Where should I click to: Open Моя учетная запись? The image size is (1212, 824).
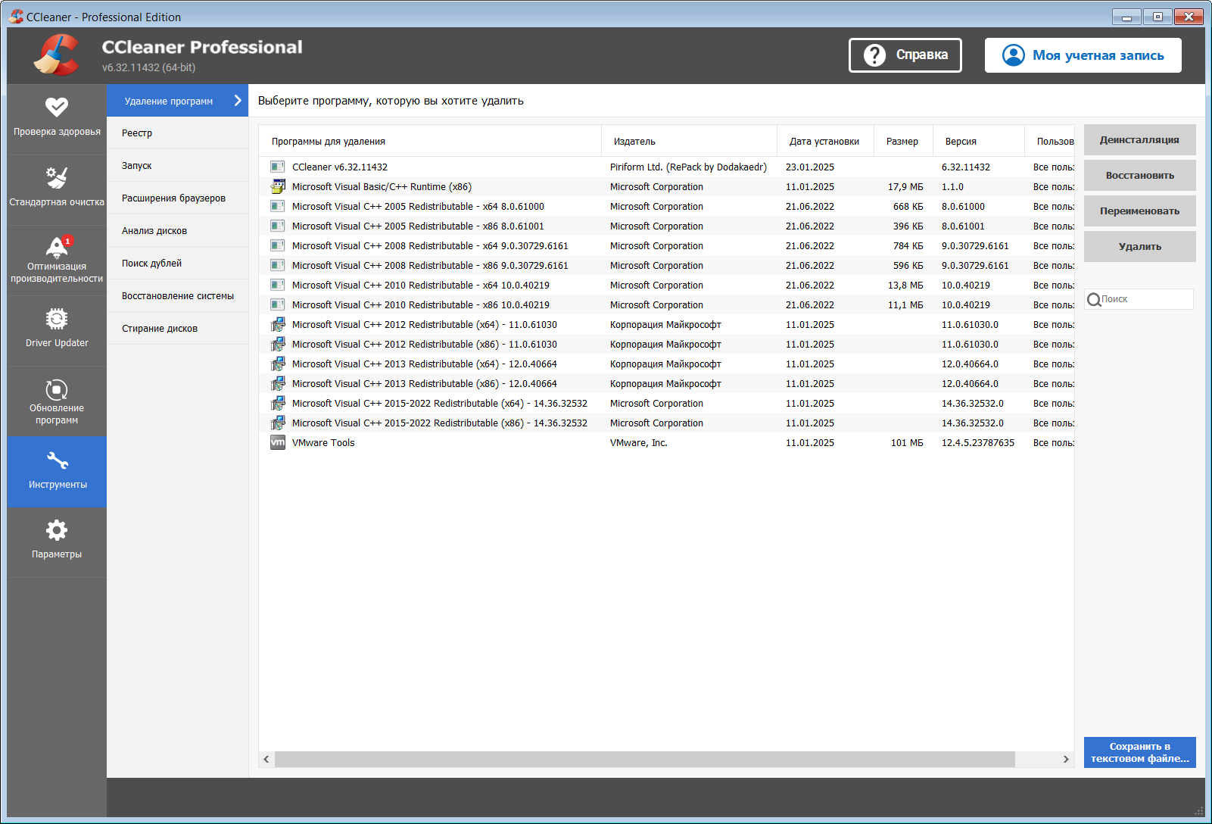coord(1083,55)
